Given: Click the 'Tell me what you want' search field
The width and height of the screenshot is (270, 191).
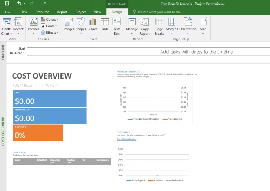Looking at the screenshot, I should [x=160, y=12].
